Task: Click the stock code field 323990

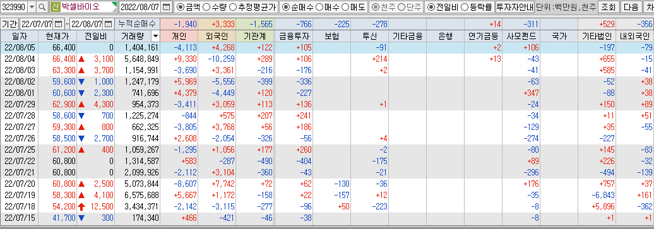Action: [15, 7]
